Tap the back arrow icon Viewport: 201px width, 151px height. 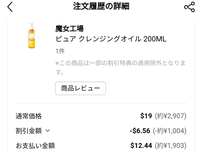click(x=10, y=7)
